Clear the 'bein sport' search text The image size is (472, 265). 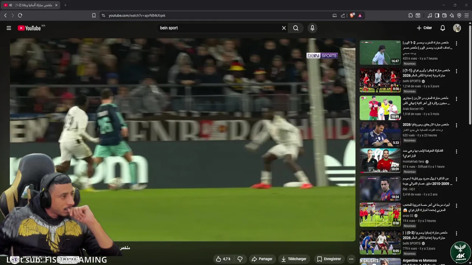point(284,28)
